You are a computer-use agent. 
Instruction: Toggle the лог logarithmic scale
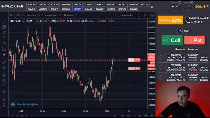(139, 116)
